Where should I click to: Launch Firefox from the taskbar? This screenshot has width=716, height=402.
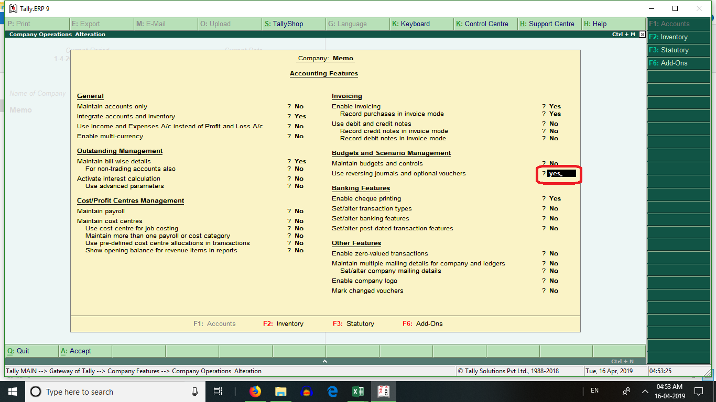click(255, 391)
